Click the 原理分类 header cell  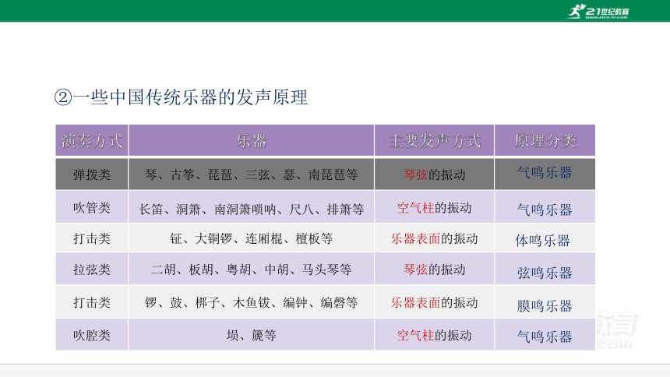(x=545, y=141)
